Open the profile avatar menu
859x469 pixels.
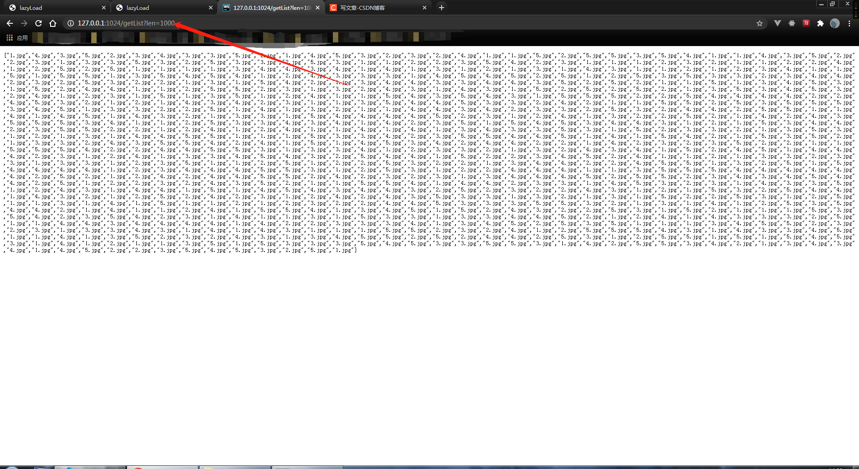(835, 23)
